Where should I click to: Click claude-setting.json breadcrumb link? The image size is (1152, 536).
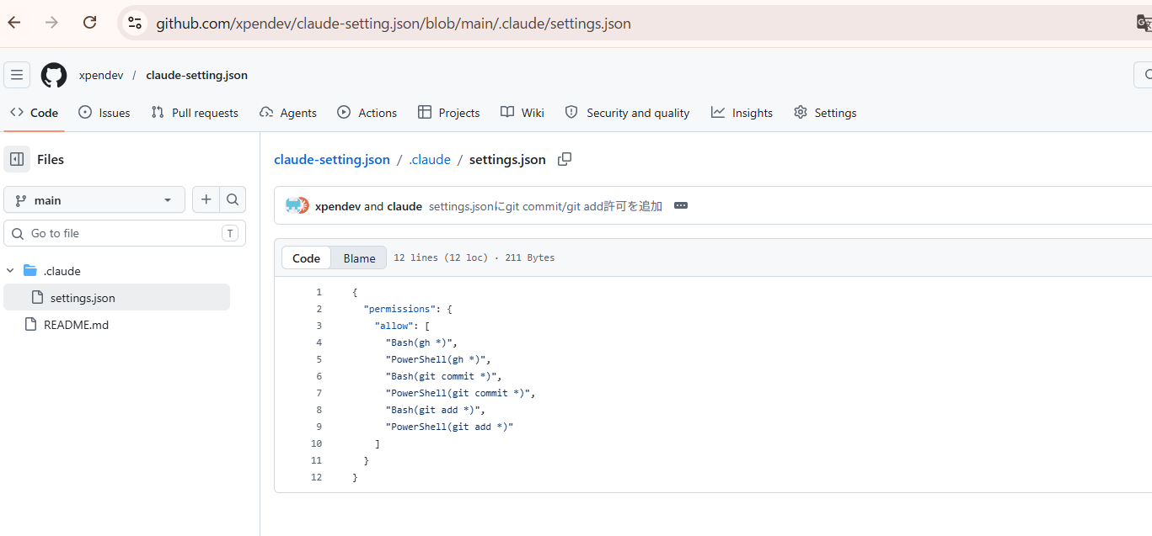(x=332, y=159)
